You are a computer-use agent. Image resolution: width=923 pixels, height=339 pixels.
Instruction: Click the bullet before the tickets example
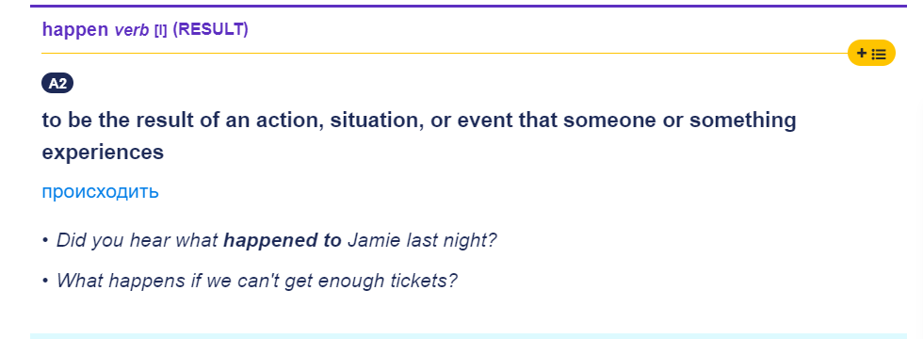[x=45, y=281]
